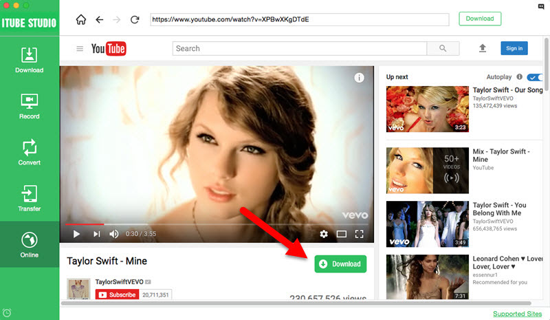The width and height of the screenshot is (550, 320).
Task: Click the 20,711,351 subscriber count
Action: click(x=155, y=295)
